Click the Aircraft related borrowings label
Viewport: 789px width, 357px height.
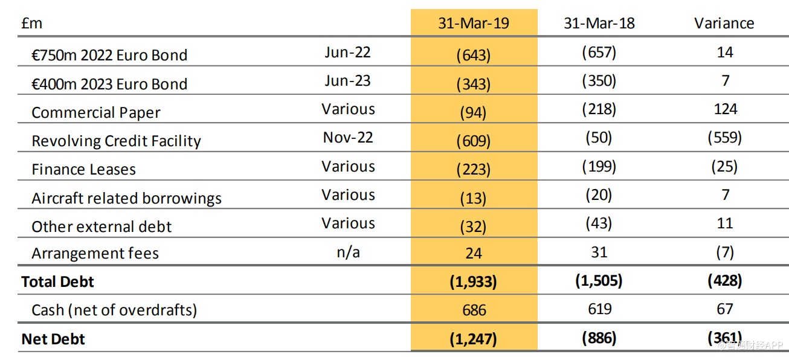126,198
